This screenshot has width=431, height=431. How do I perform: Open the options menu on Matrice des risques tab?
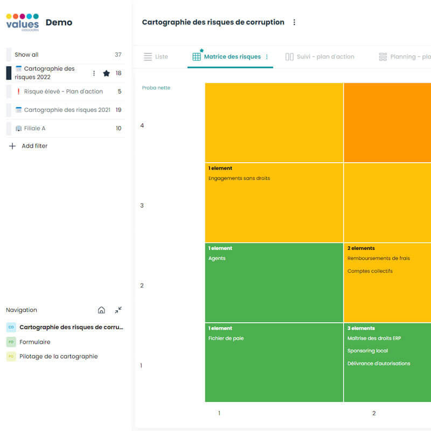(266, 56)
